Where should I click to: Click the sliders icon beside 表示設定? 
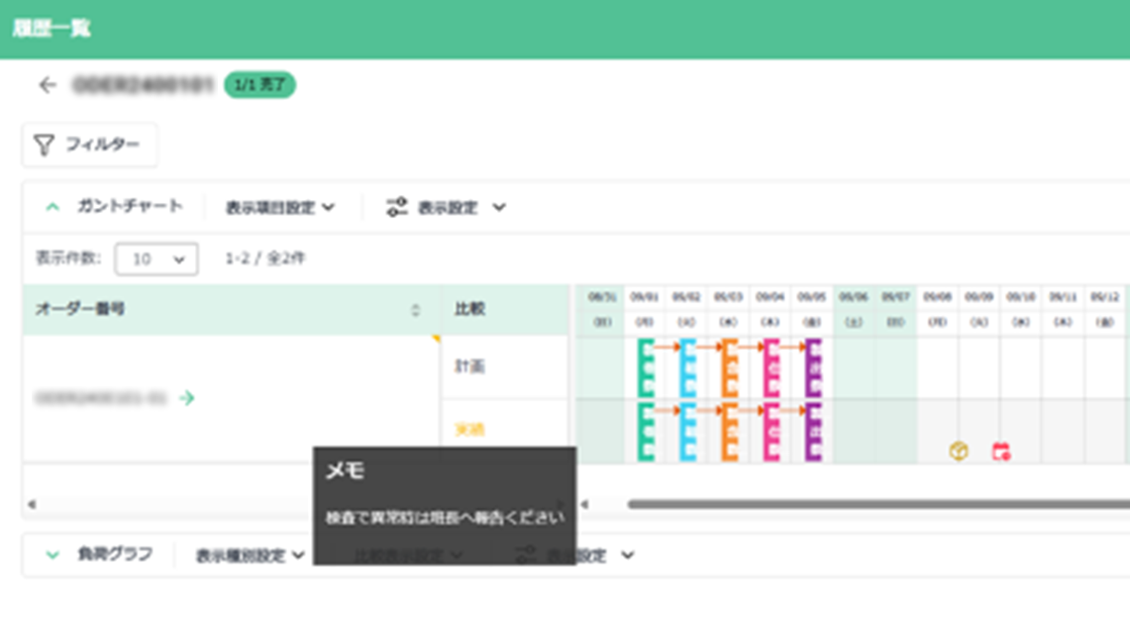click(397, 208)
